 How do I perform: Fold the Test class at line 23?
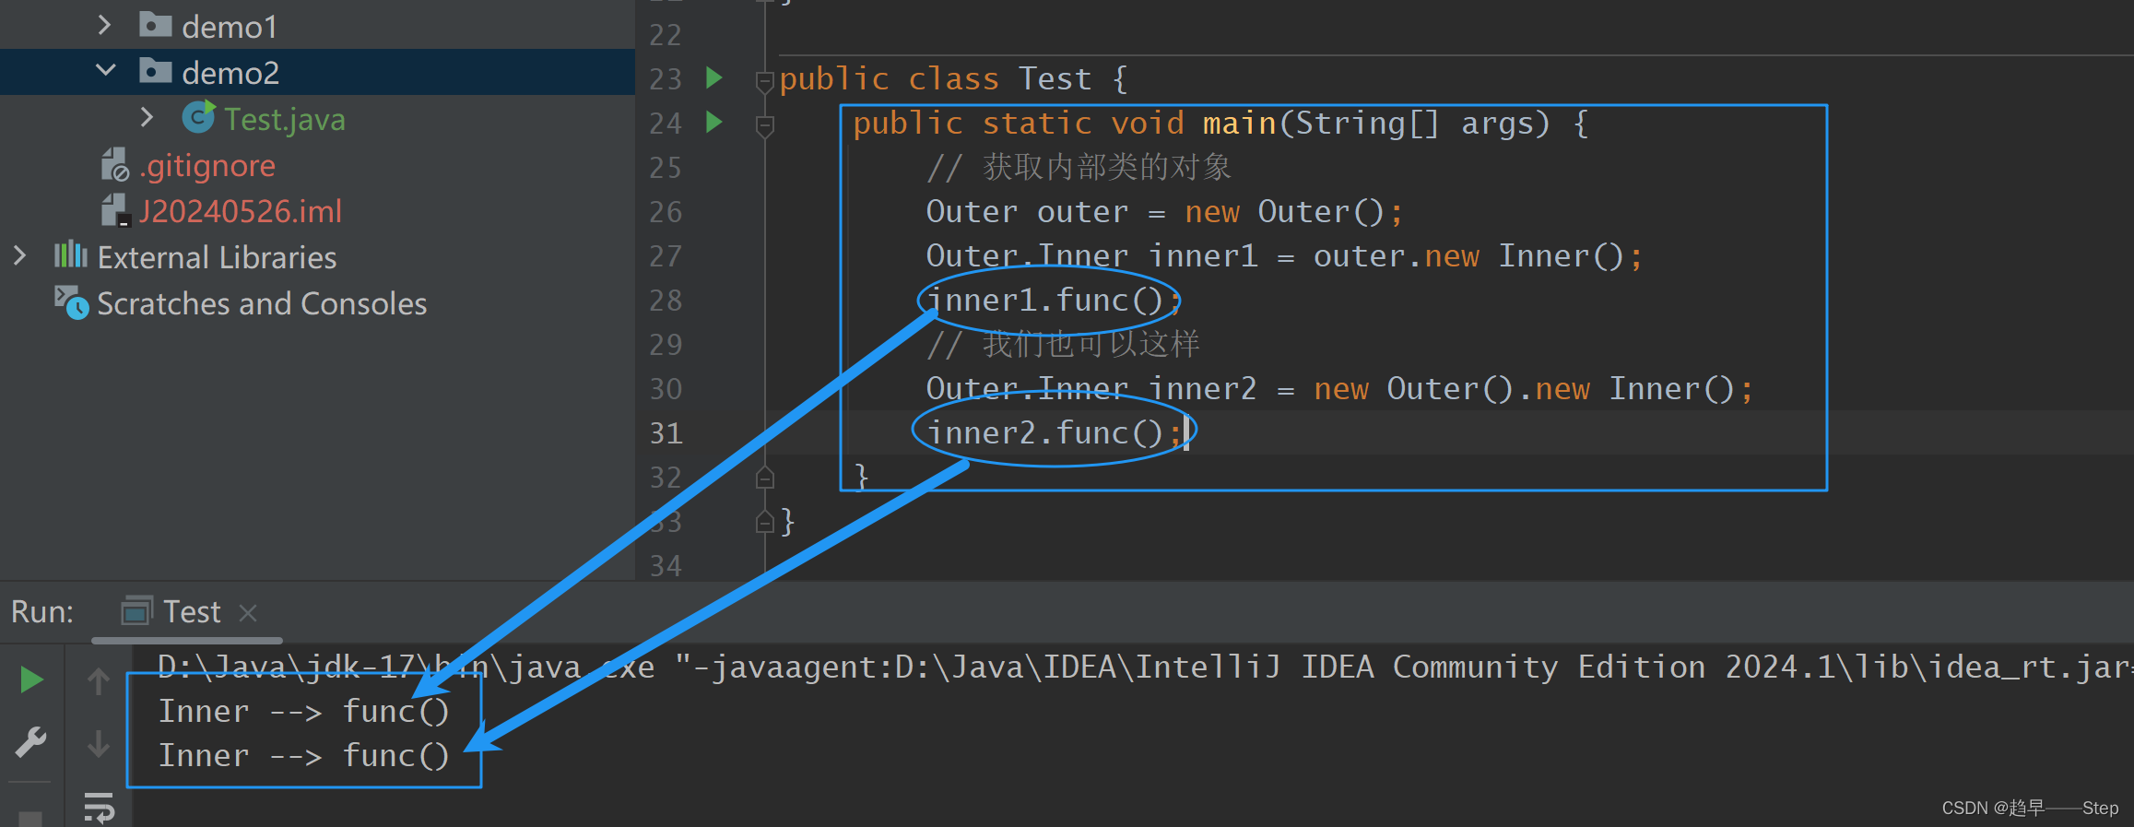[764, 81]
